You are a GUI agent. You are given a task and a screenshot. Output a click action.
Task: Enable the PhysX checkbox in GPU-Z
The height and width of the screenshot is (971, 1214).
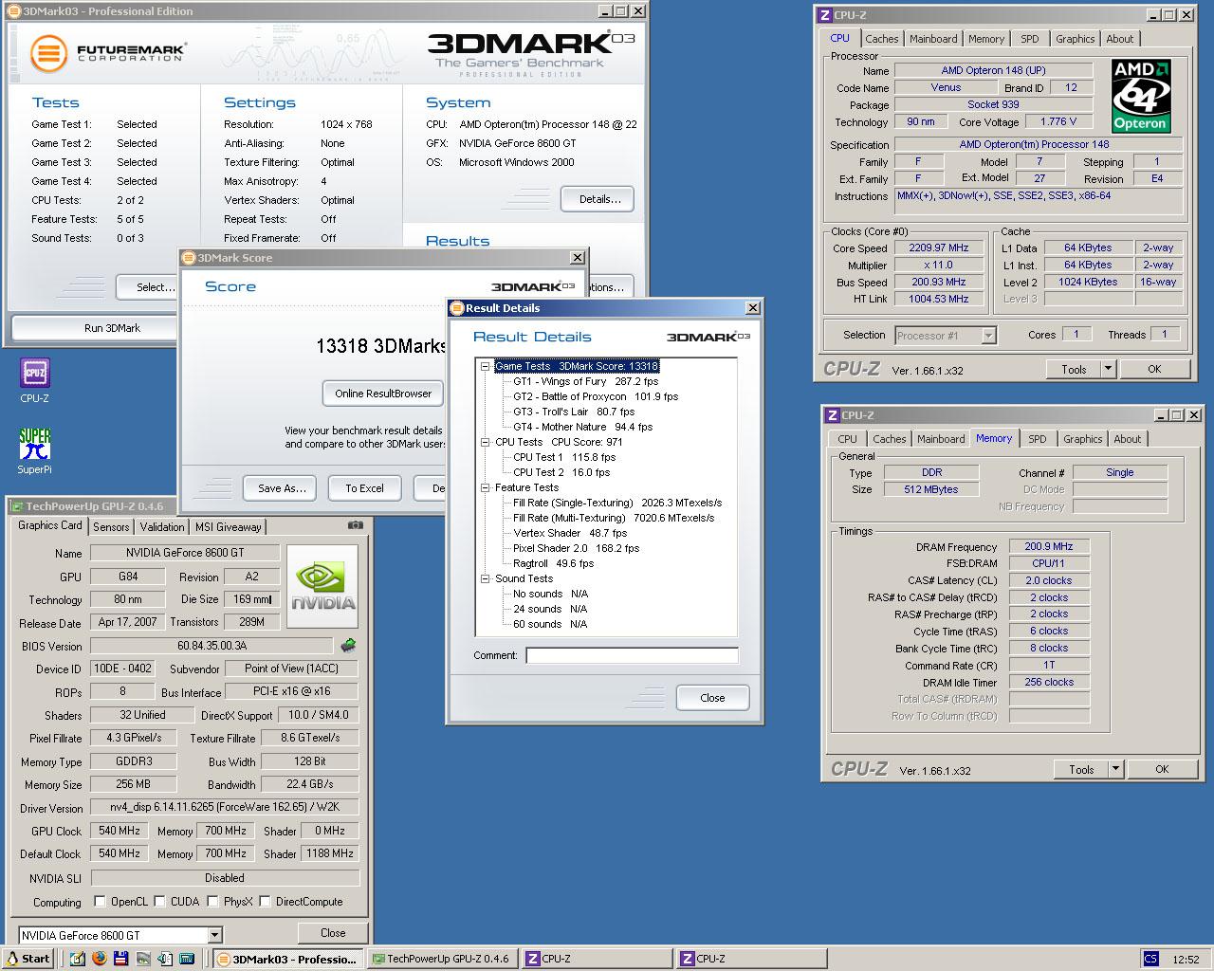(212, 901)
